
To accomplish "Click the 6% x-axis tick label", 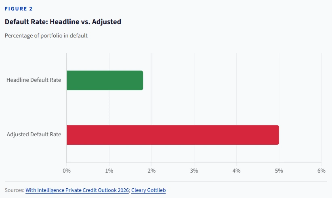I will 321,171.
